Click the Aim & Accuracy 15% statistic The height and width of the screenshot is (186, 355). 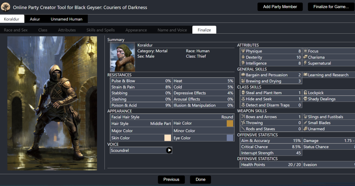[x=271, y=141]
